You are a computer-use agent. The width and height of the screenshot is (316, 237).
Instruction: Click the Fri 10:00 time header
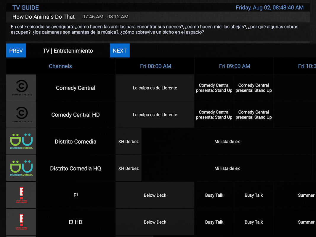[295, 66]
